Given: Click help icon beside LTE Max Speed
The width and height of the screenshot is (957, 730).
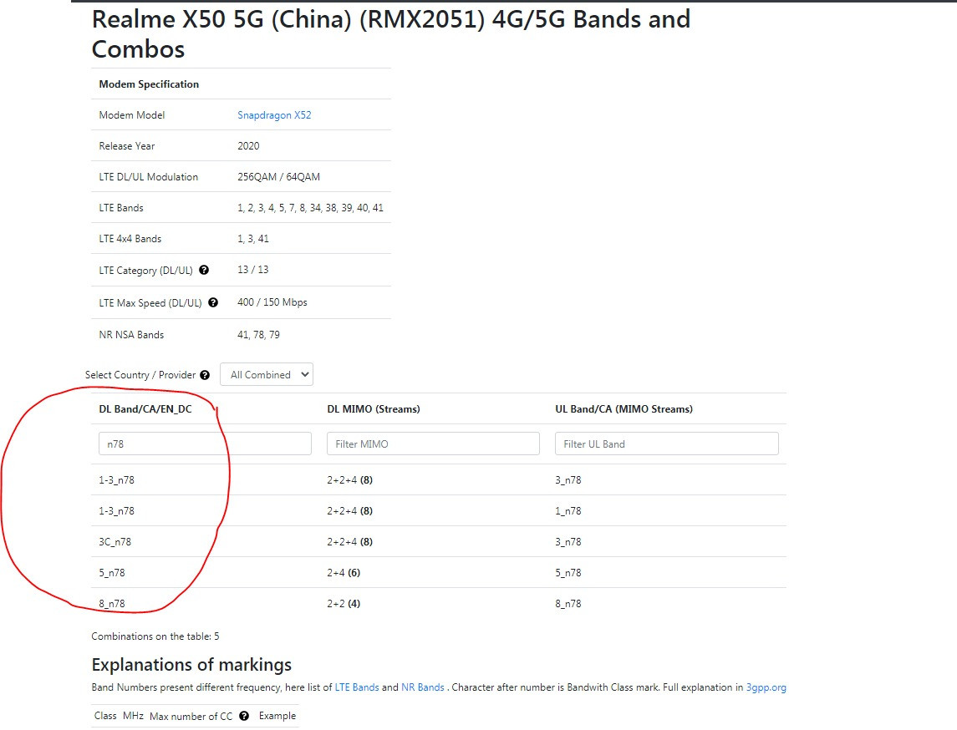Looking at the screenshot, I should tap(213, 302).
